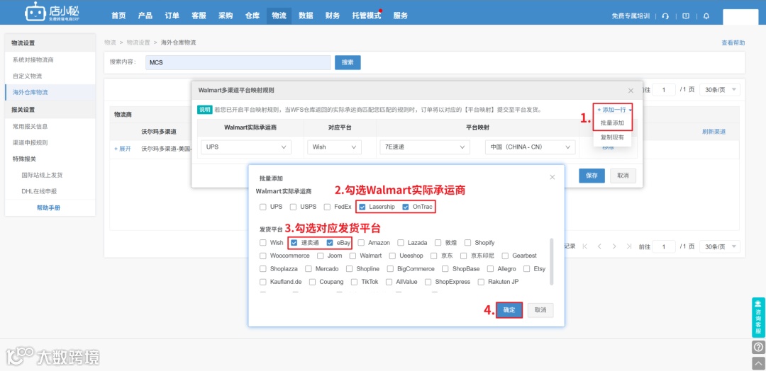Close the 批量添加 dialog with X
This screenshot has width=766, height=371.
(x=553, y=177)
